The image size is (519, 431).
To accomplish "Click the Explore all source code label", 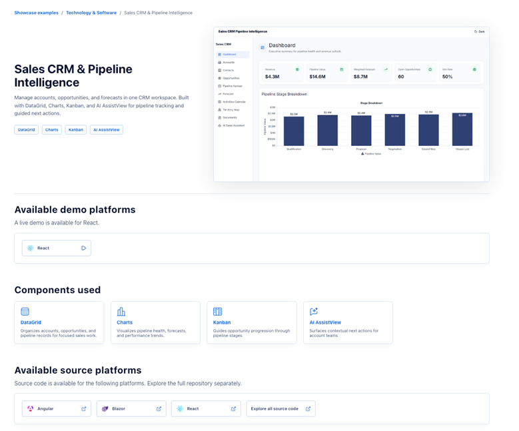I will point(274,409).
